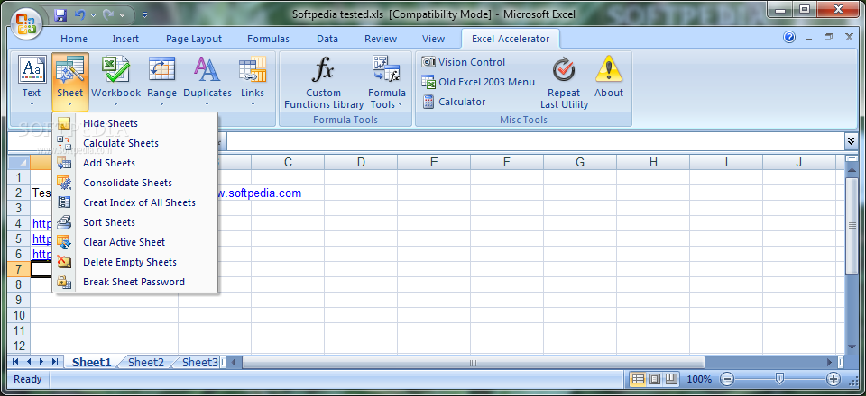The height and width of the screenshot is (396, 866).
Task: Select column G header
Action: point(580,162)
